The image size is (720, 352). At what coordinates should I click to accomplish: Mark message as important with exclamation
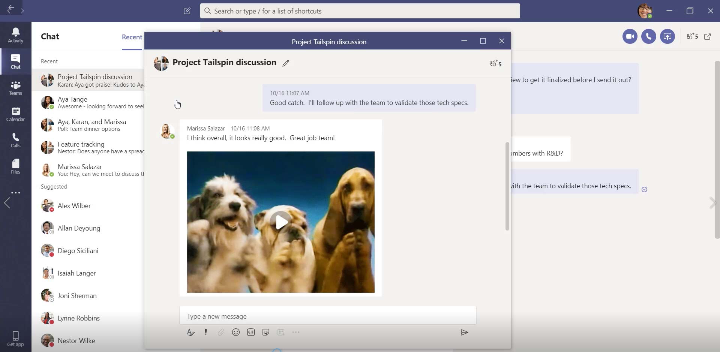click(205, 332)
